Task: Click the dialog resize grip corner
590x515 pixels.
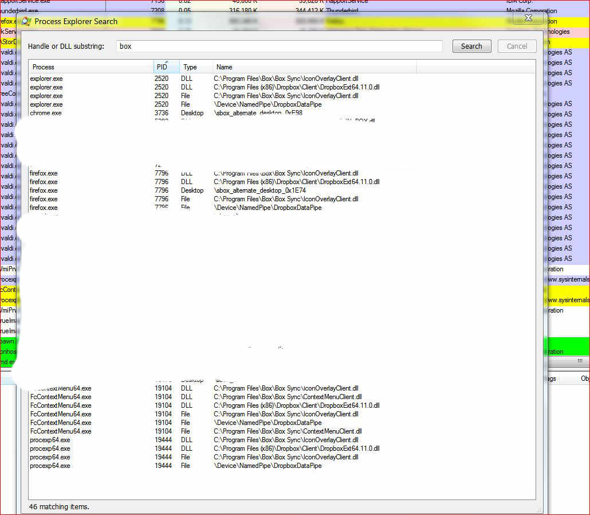Action: (539, 510)
